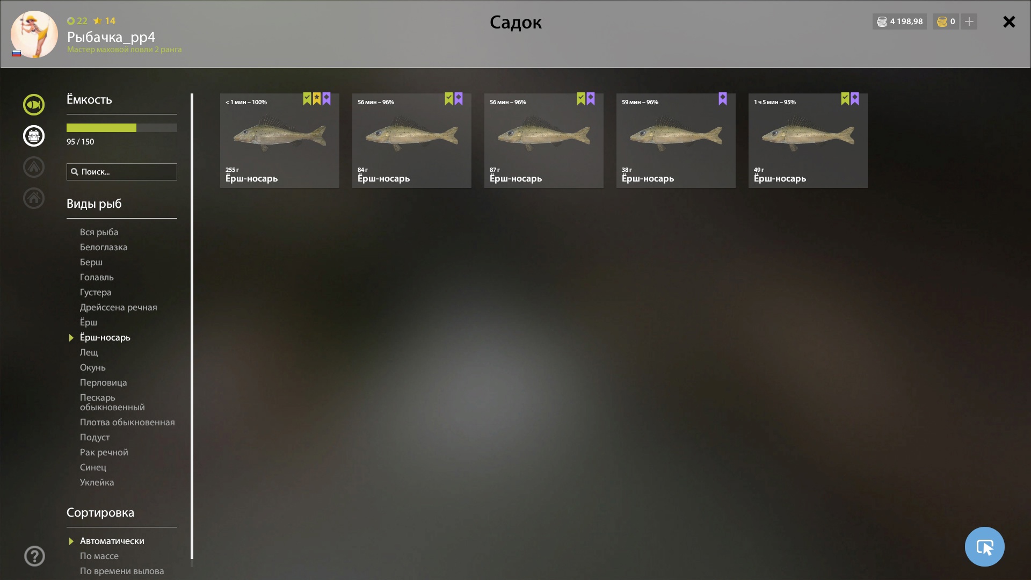
Task: Open the help question mark icon
Action: [34, 556]
